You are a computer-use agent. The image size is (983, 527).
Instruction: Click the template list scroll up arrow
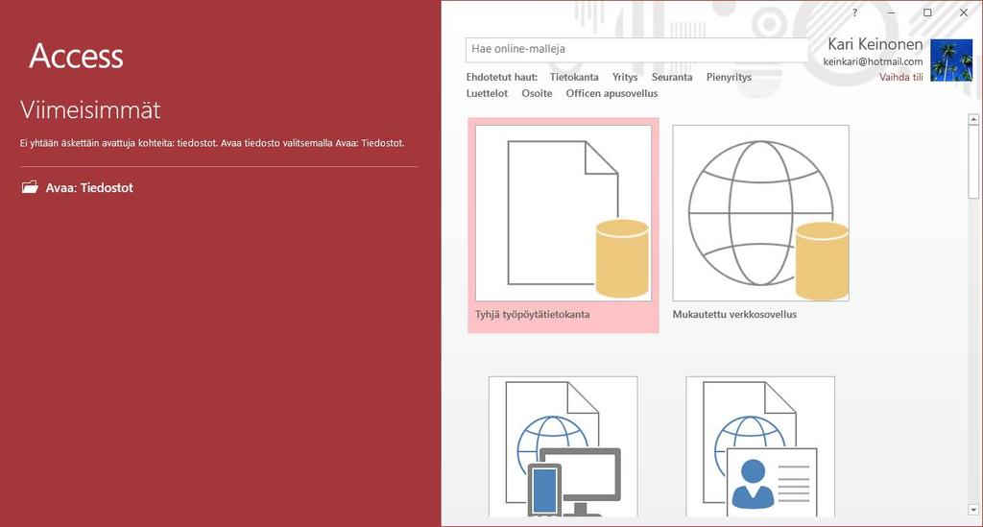click(x=973, y=119)
